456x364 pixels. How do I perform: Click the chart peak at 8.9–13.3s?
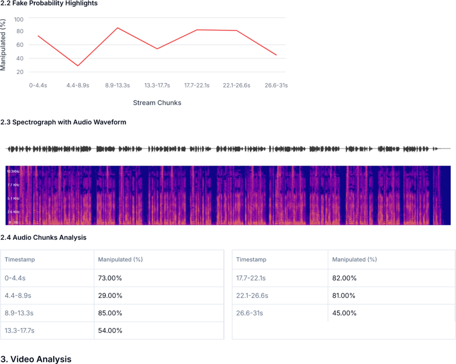[118, 28]
